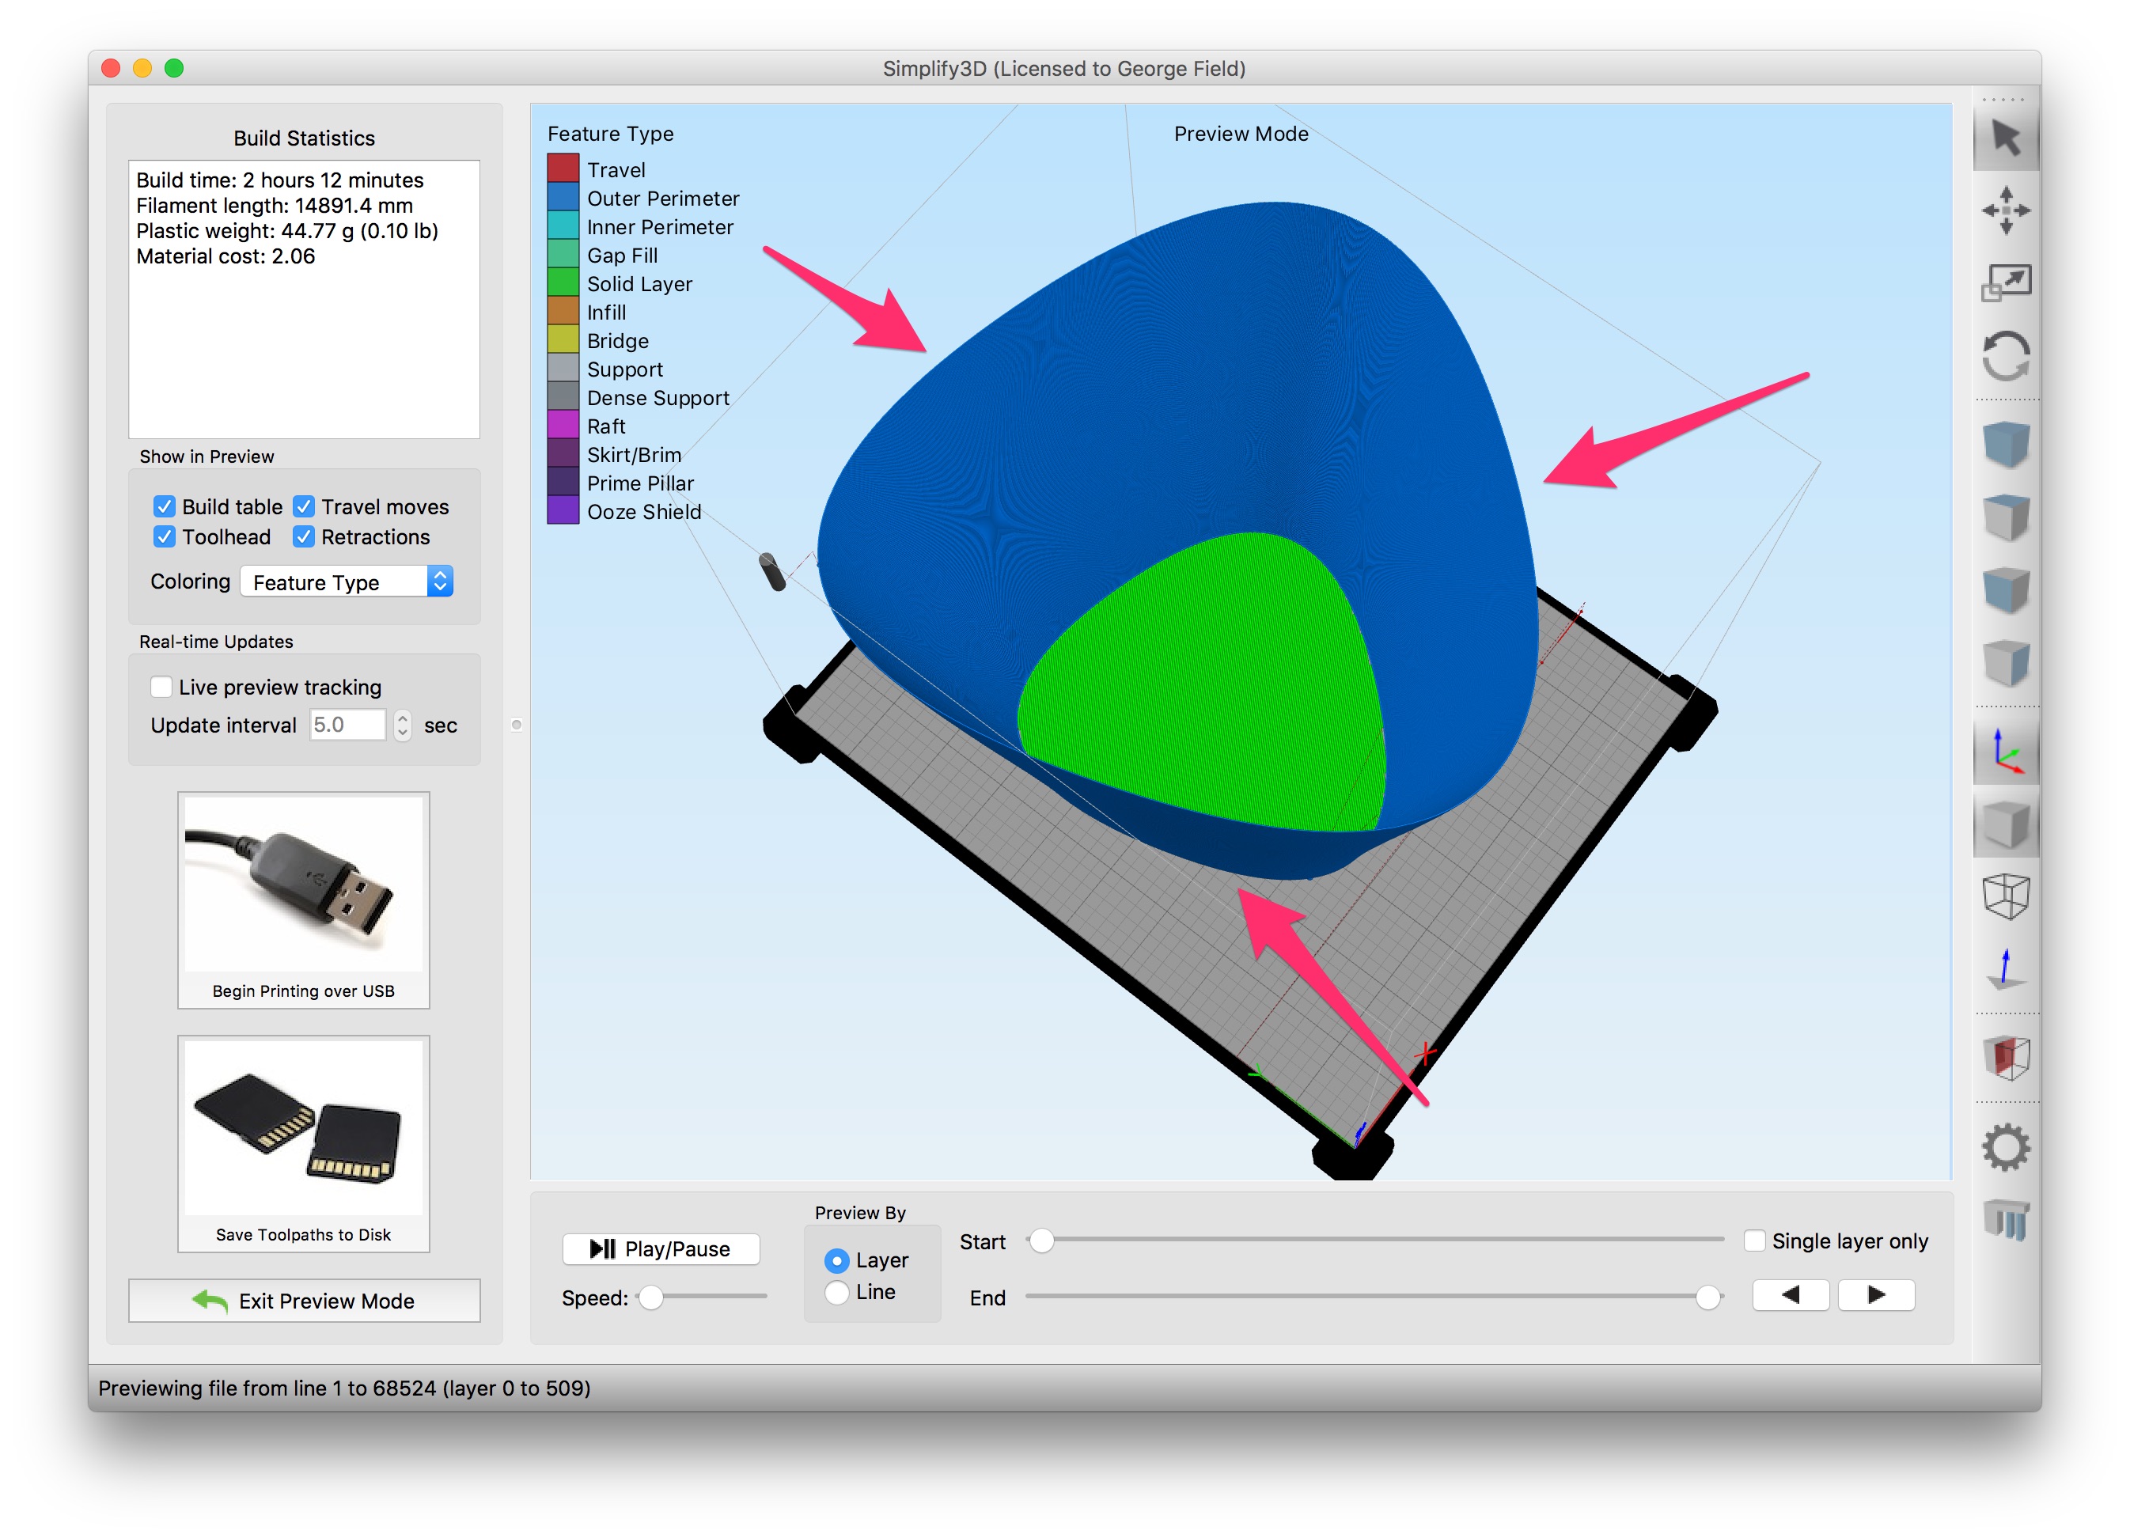This screenshot has height=1538, width=2130.
Task: Select the scale model tool
Action: (x=2005, y=282)
